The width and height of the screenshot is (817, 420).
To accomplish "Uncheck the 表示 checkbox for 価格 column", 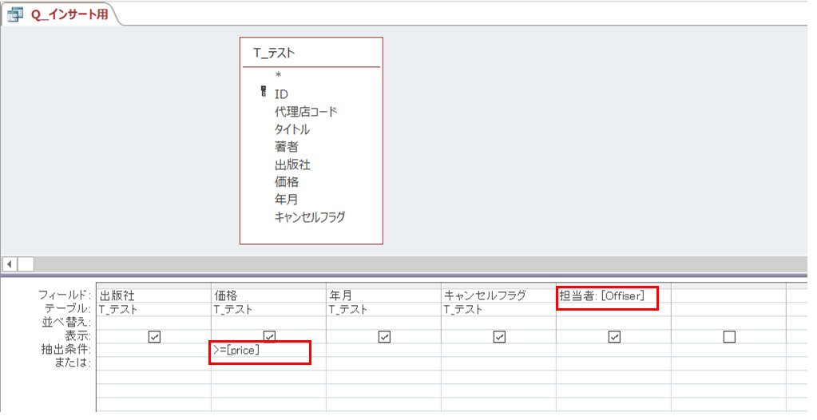I will [269, 337].
